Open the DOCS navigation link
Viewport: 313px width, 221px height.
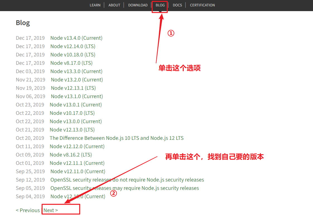[177, 5]
